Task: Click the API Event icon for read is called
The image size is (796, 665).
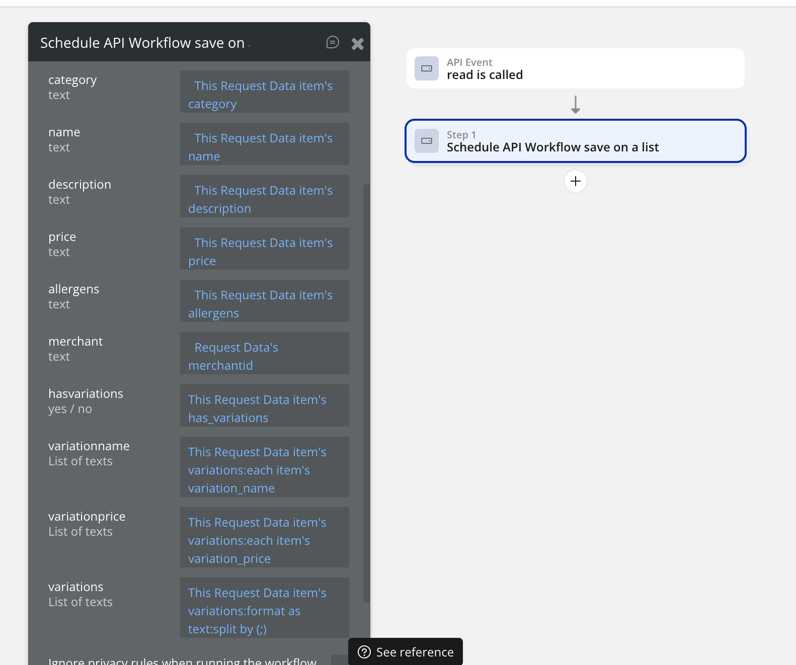Action: point(427,68)
